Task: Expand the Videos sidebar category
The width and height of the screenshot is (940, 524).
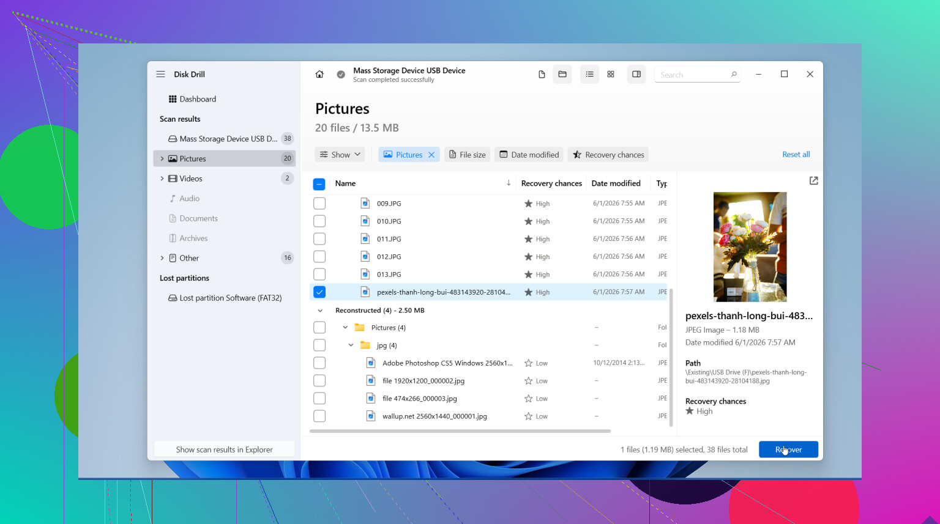Action: 162,179
